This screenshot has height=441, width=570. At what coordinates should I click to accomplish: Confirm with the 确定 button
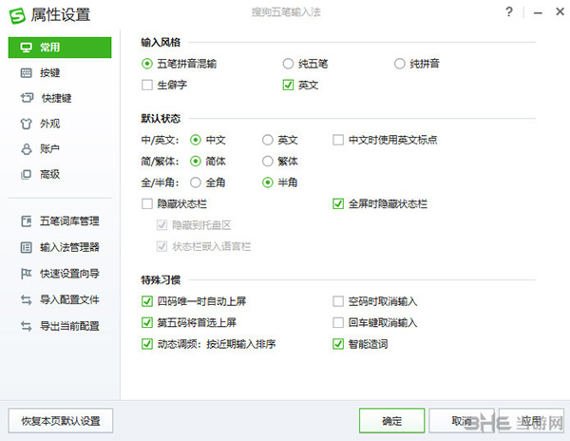click(391, 421)
